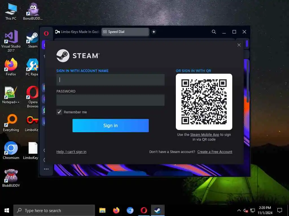The width and height of the screenshot is (289, 216).
Task: Open the This PC desktop icon
Action: (11, 11)
